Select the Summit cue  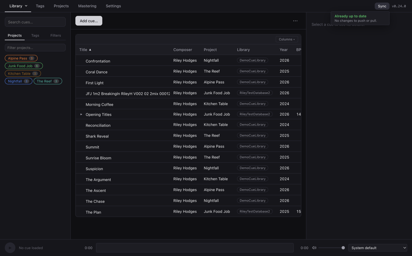(188, 146)
